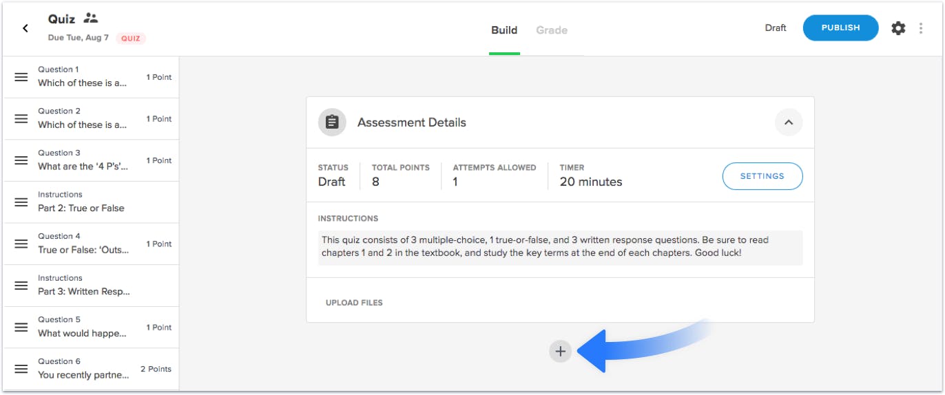Click the instructions text field

click(x=561, y=248)
